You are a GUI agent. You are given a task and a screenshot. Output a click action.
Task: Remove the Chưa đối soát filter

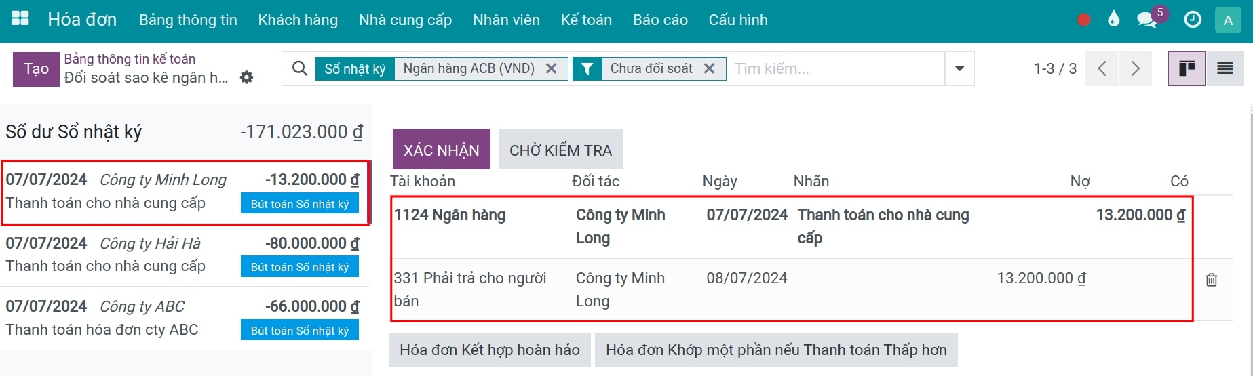pyautogui.click(x=710, y=68)
